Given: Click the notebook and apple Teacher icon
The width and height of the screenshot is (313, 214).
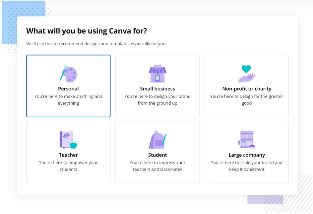Looking at the screenshot, I should coord(68,140).
